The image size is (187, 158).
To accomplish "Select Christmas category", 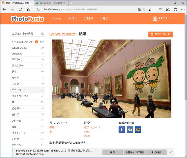I will (28, 54).
